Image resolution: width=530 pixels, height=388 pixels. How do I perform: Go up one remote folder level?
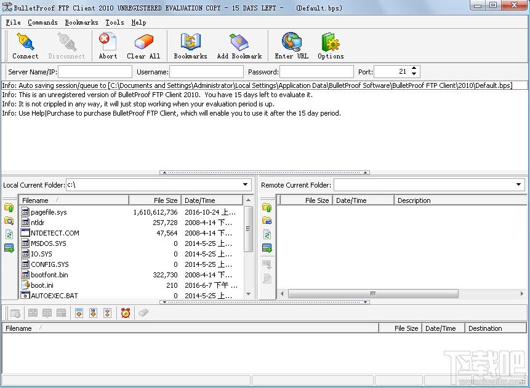click(x=267, y=207)
